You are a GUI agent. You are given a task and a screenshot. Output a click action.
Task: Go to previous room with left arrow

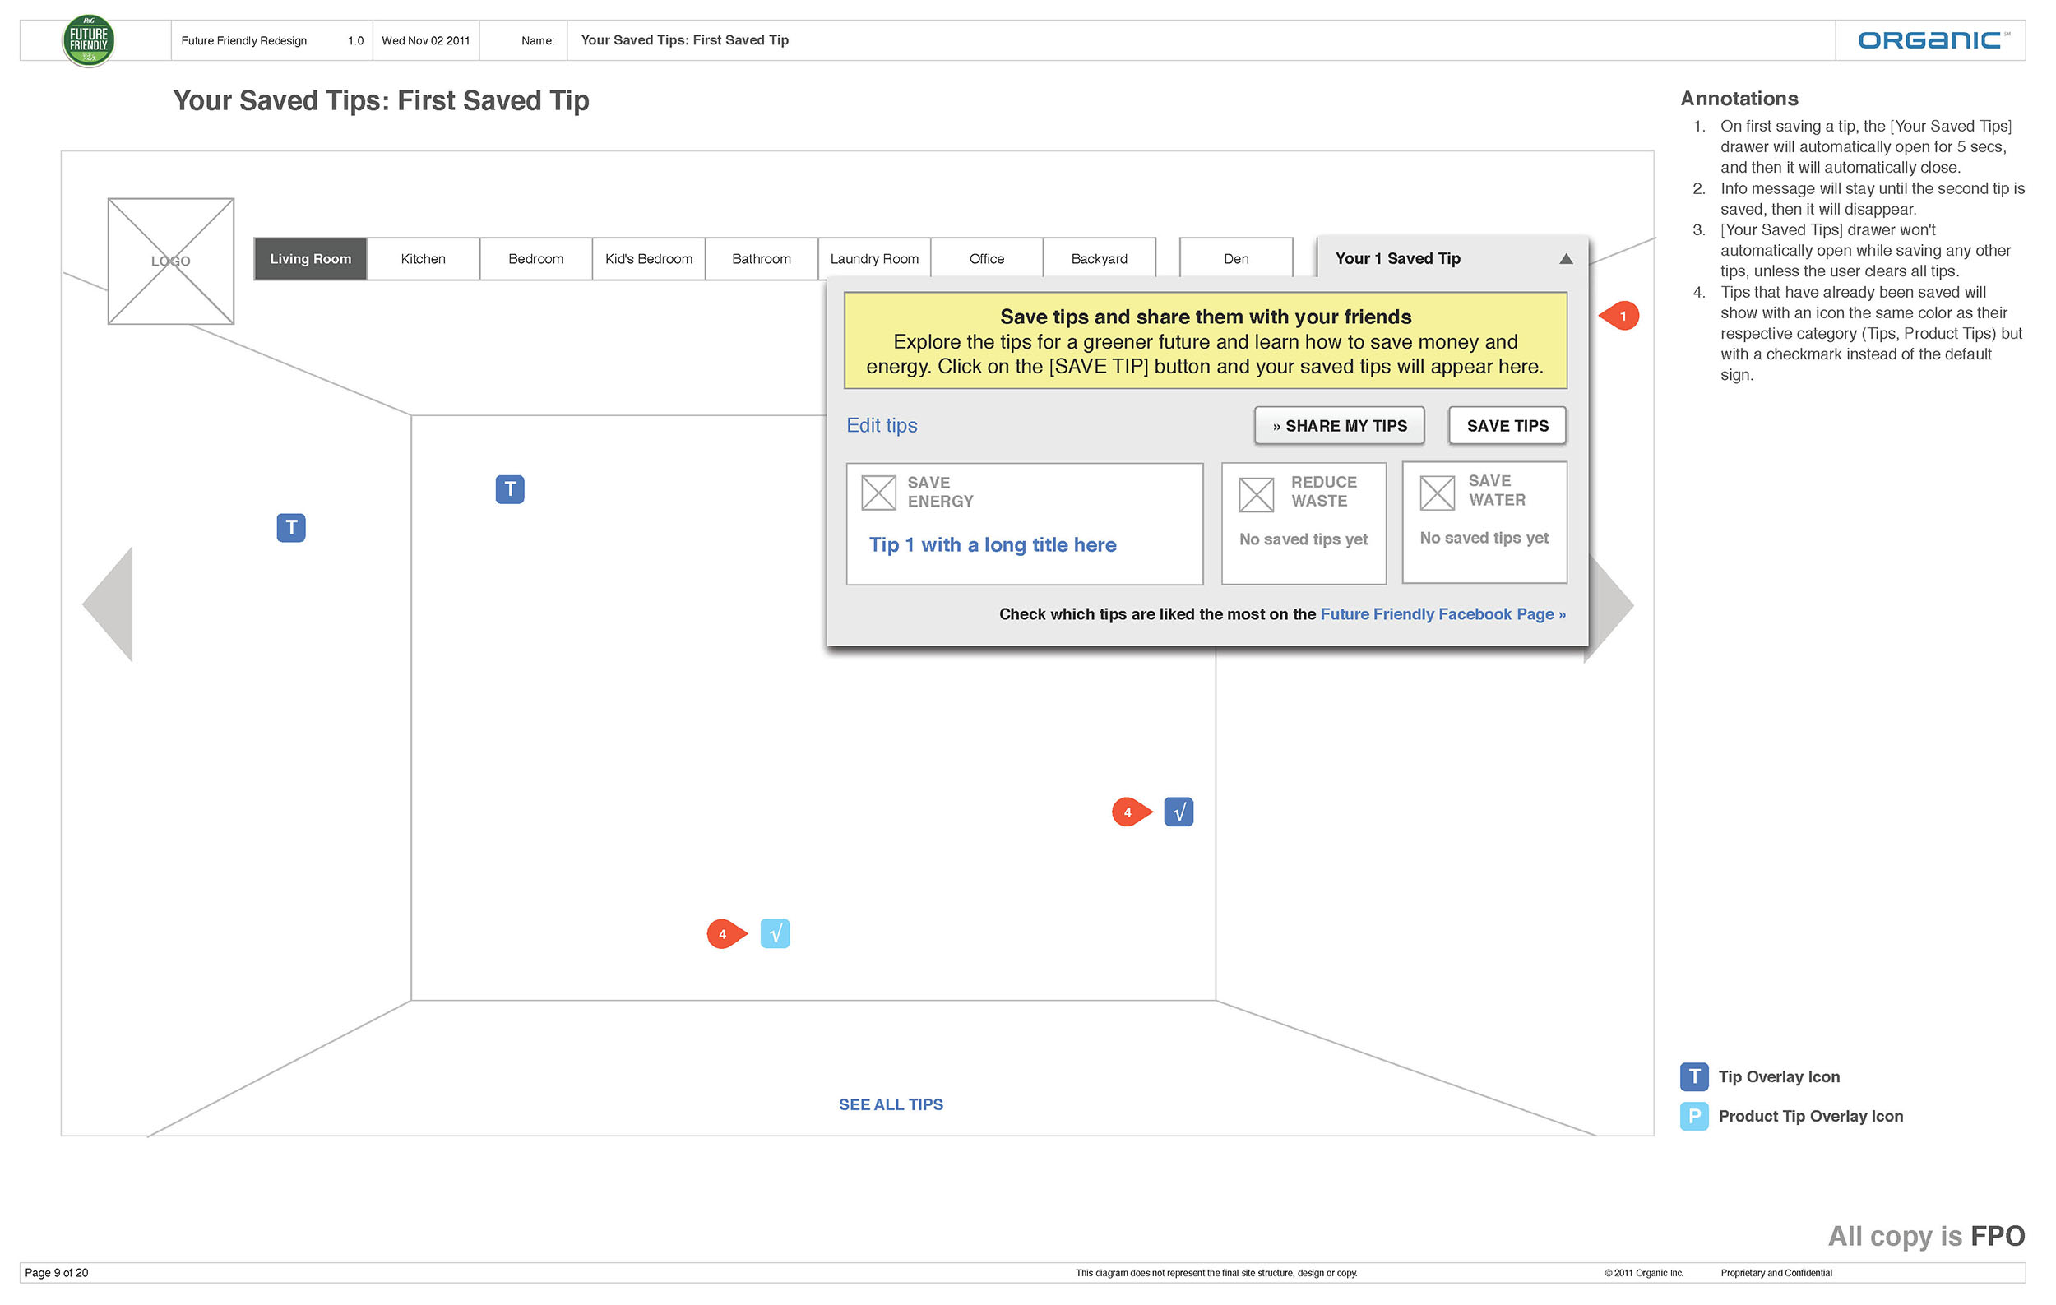point(108,604)
